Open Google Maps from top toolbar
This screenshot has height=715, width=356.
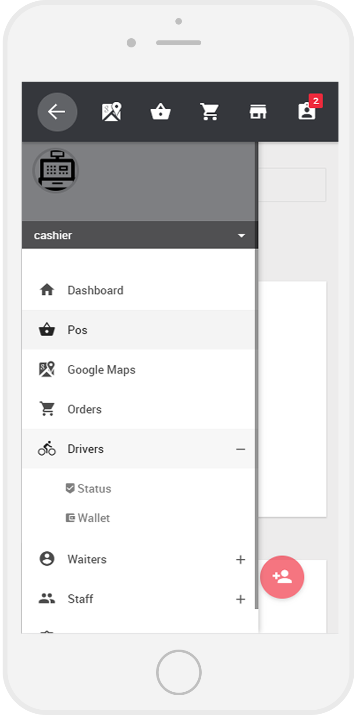111,112
